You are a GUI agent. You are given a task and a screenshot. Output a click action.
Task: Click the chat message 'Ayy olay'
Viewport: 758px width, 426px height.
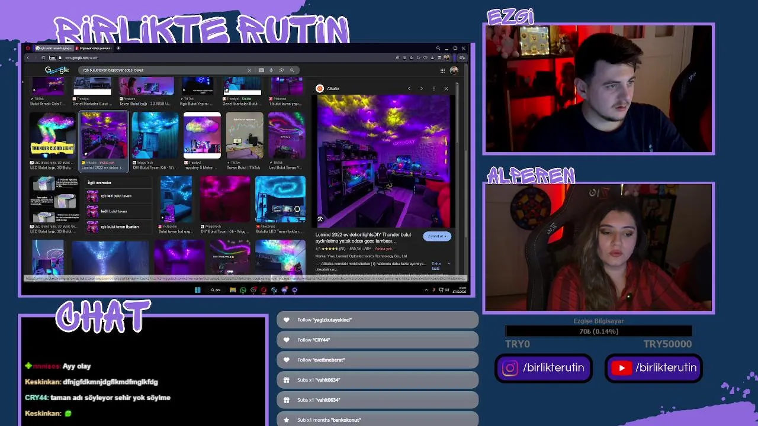point(76,366)
